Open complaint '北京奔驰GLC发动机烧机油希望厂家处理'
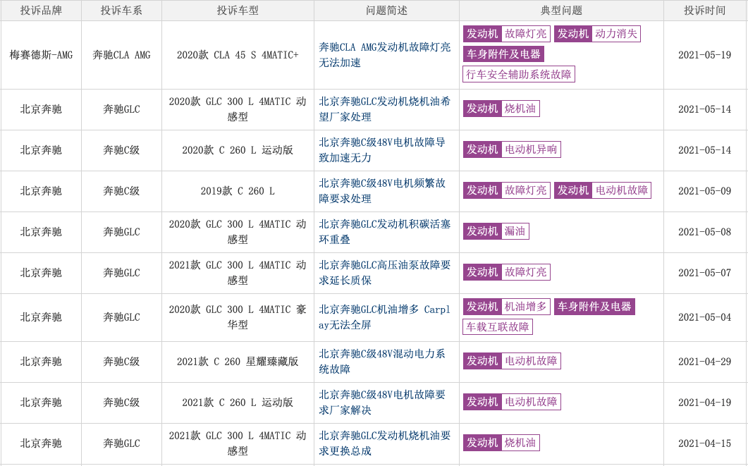Viewport: 748px width, 466px height. (384, 109)
